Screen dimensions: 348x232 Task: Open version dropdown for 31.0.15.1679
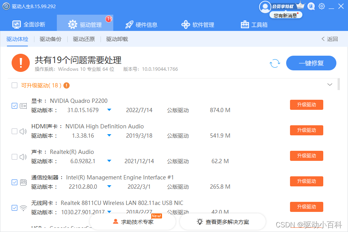[x=109, y=110]
